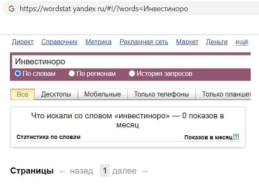259x195 pixels.
Task: Switch to the Десктопы tab
Action: [56, 94]
